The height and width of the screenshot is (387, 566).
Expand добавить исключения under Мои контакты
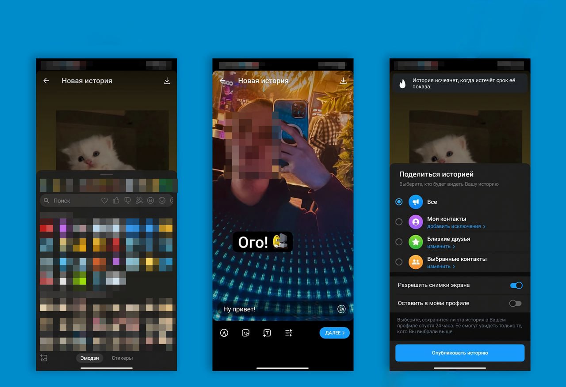[x=456, y=226]
